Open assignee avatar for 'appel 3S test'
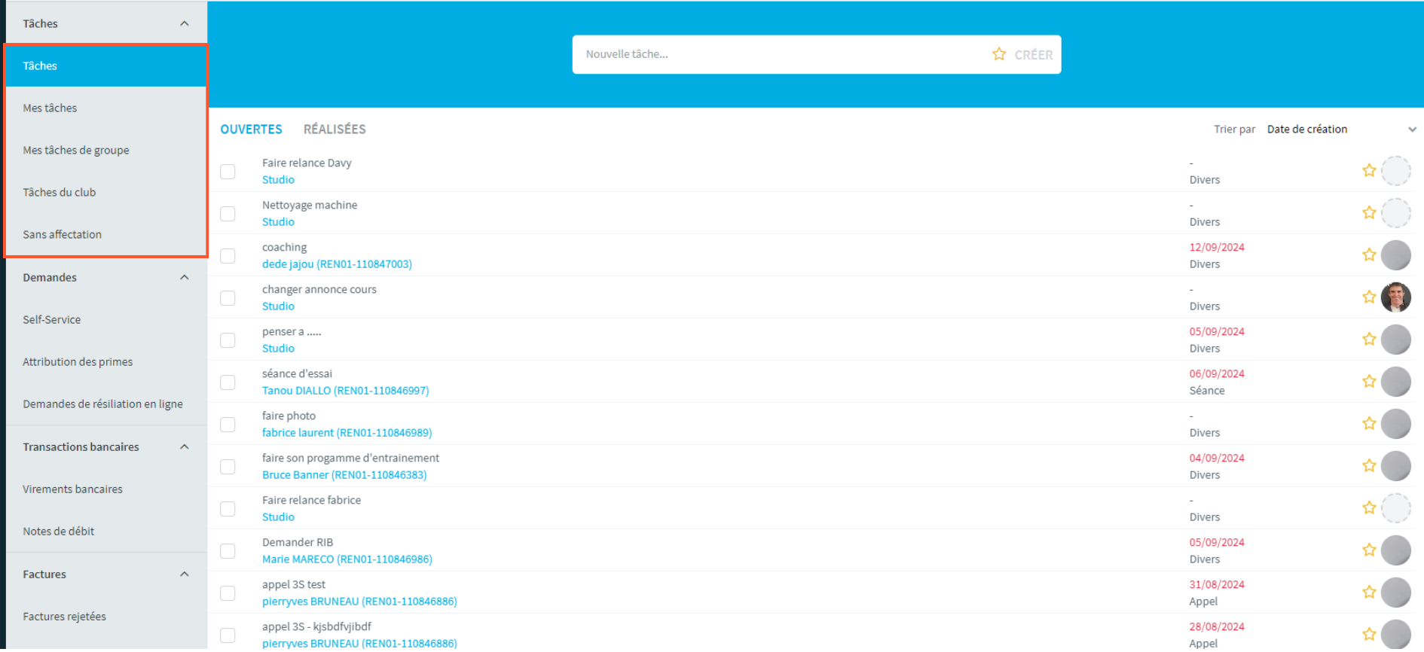Image resolution: width=1424 pixels, height=652 pixels. 1396,593
